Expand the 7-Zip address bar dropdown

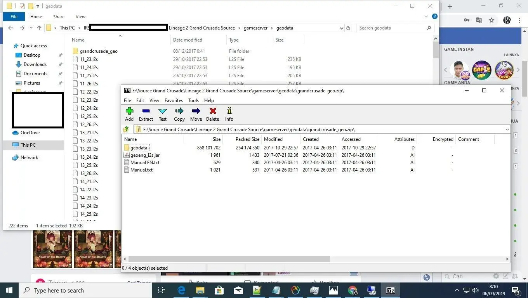point(507,129)
